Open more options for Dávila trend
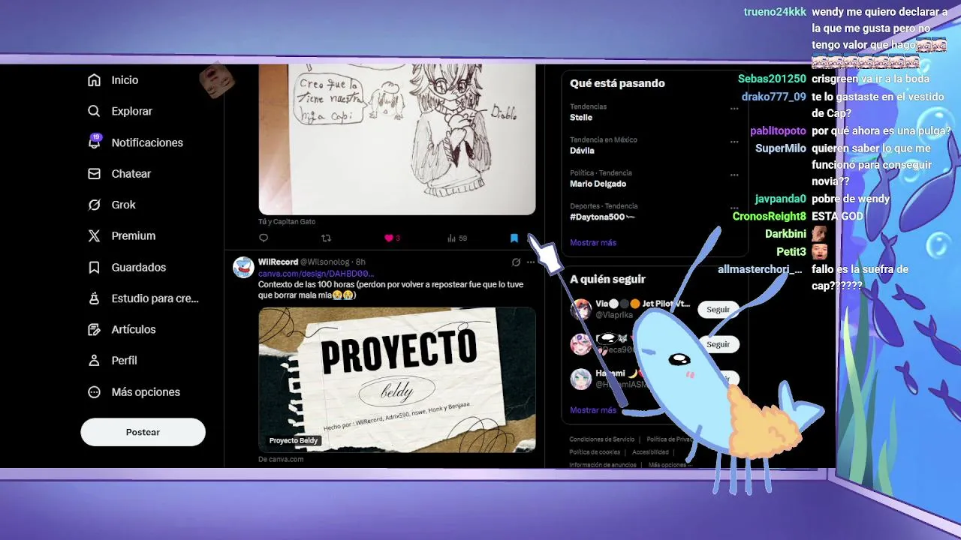The width and height of the screenshot is (961, 540). pos(734,142)
